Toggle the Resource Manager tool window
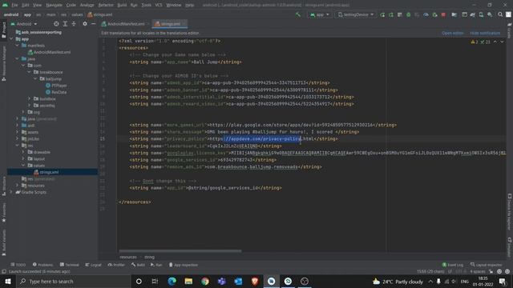513x288 pixels. [3, 64]
